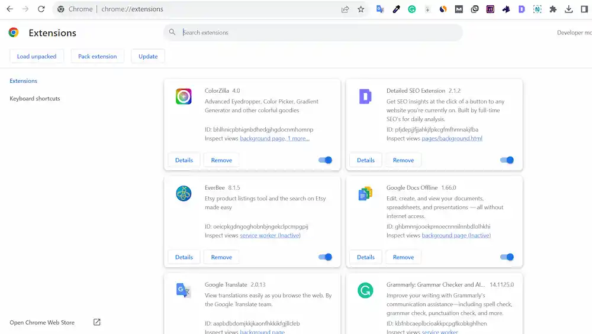
Task: Disable the ColorZilla extension toggle
Action: tap(325, 160)
